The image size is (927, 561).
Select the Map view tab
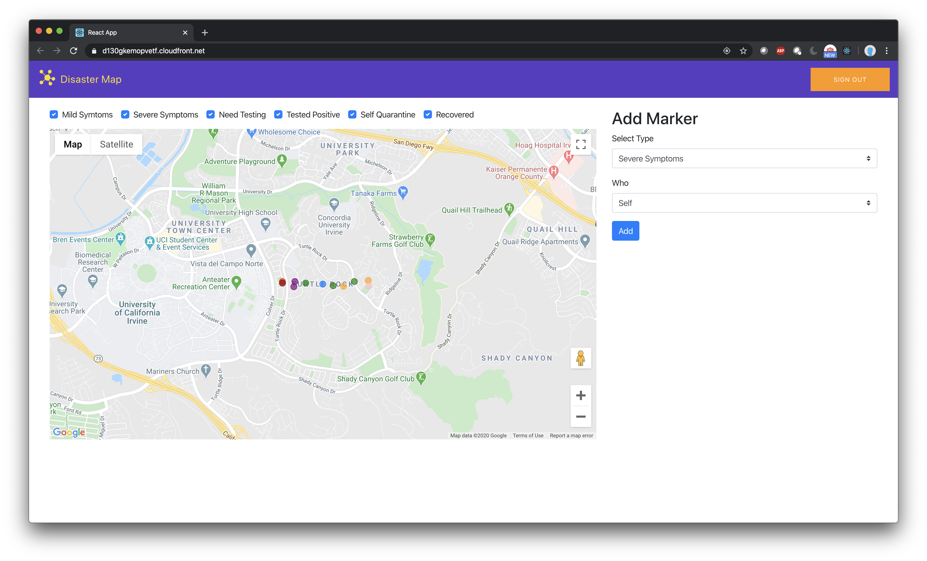click(x=73, y=144)
